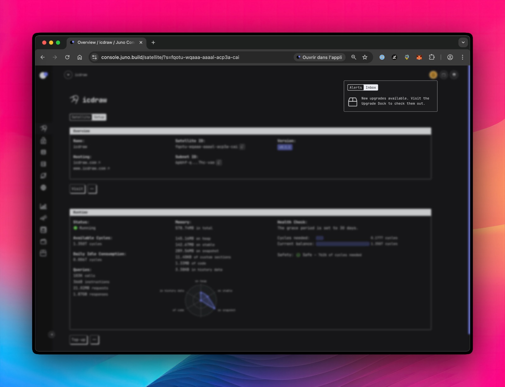Open the Extensions puzzle icon

point(431,57)
